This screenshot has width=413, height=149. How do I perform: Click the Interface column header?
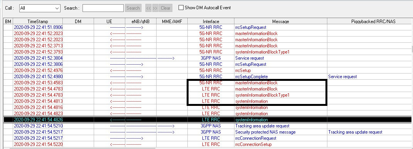click(x=211, y=21)
